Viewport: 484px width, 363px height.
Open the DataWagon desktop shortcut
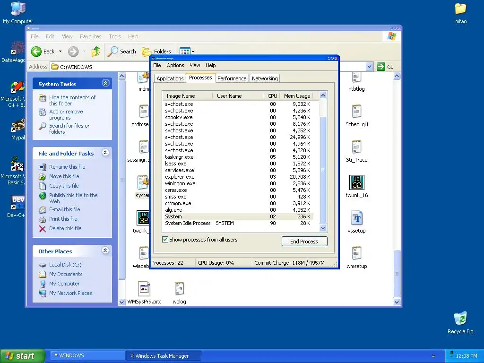click(18, 48)
